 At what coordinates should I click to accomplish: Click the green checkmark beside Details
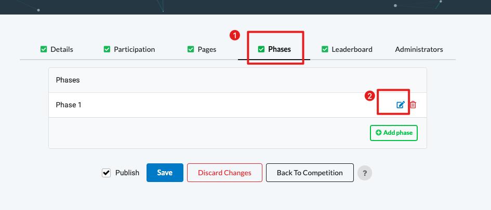pos(44,49)
